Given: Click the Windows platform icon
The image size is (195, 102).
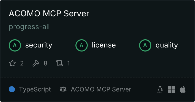Looking at the screenshot, I should pyautogui.click(x=171, y=89).
